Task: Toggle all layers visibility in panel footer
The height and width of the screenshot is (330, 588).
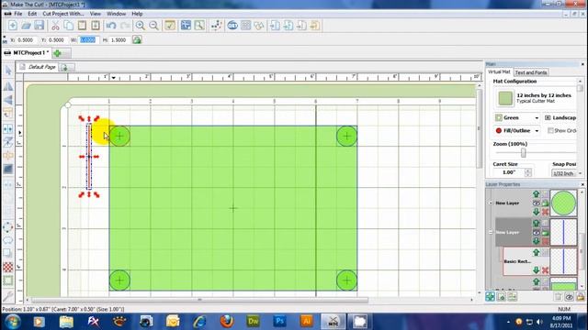Action: [570, 297]
